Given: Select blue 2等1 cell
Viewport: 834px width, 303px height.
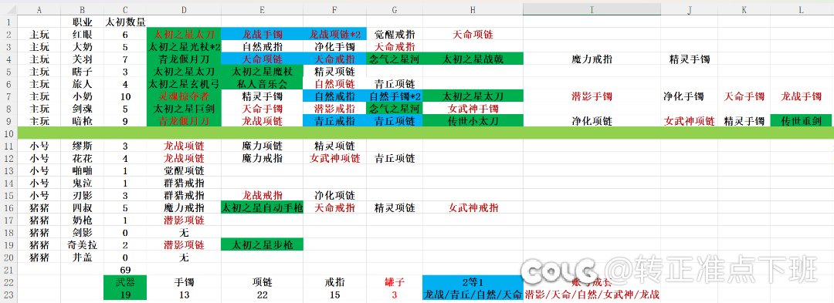Looking at the screenshot, I should (473, 282).
